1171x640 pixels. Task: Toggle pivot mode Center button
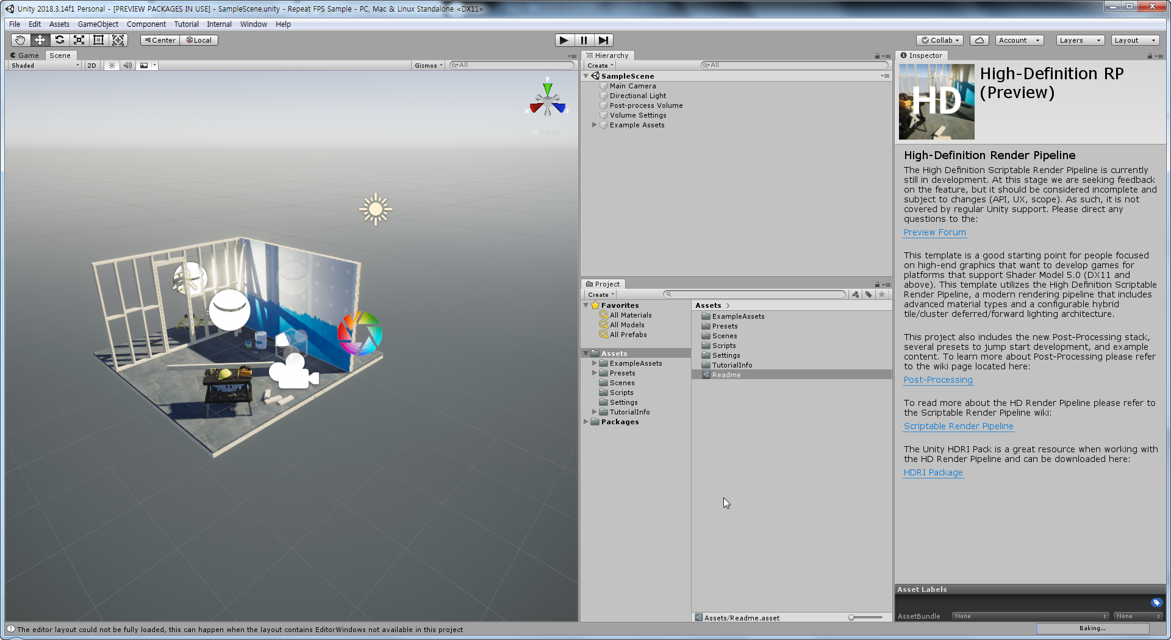160,40
